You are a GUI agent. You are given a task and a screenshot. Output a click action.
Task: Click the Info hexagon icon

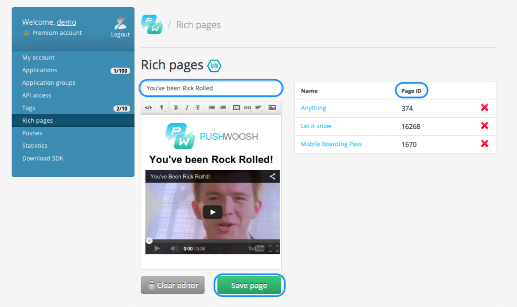[x=214, y=66]
